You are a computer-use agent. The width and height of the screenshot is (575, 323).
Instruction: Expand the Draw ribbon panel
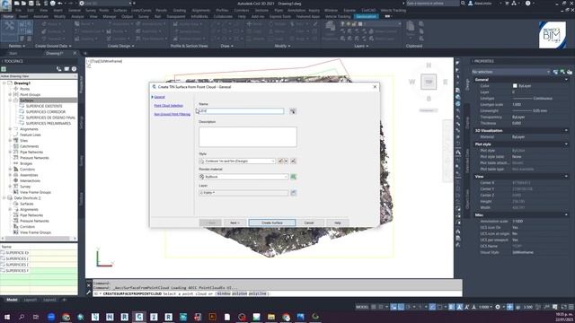pyautogui.click(x=227, y=46)
